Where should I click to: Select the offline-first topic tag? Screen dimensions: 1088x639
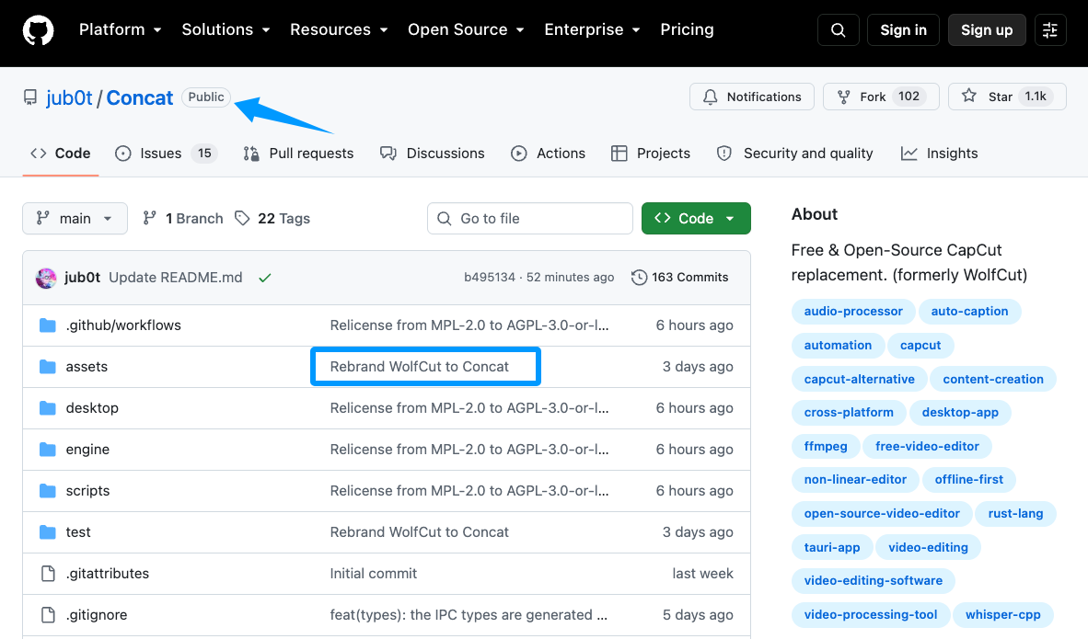point(968,480)
